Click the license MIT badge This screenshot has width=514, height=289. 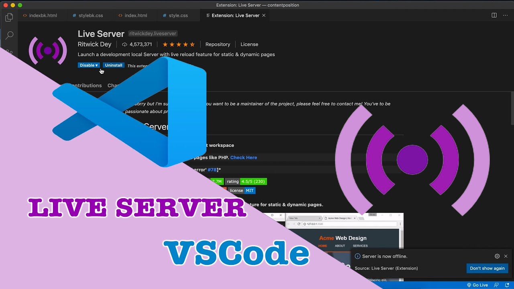pyautogui.click(x=242, y=191)
